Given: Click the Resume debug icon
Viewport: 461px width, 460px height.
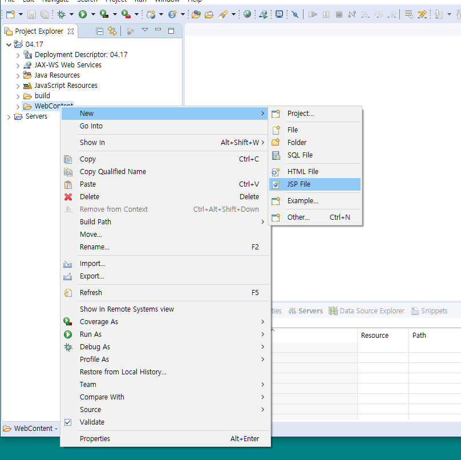Looking at the screenshot, I should pos(313,14).
